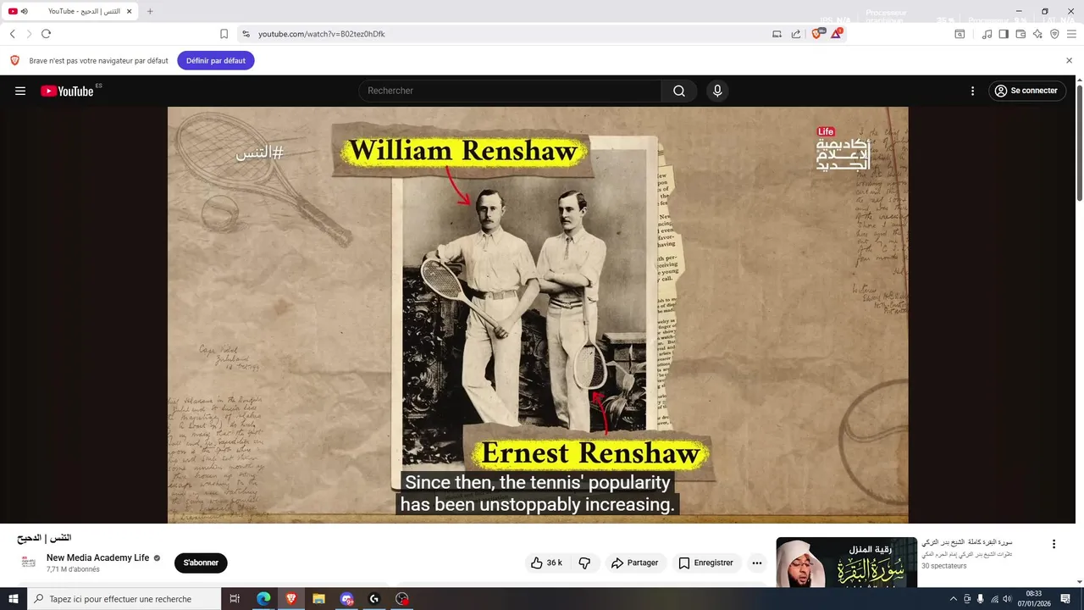Like the video with thumbs-up button

(x=546, y=563)
